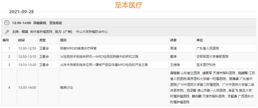This screenshot has height=108, width=258.
Task: Click speaker name 王维锋
Action: coord(175,65)
